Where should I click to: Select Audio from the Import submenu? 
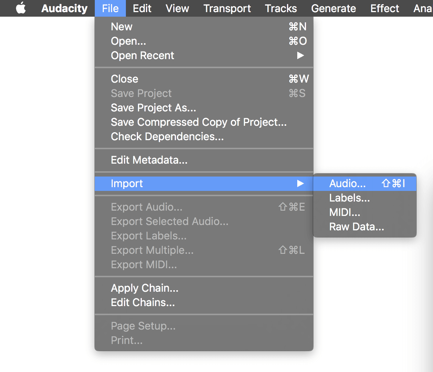(347, 183)
